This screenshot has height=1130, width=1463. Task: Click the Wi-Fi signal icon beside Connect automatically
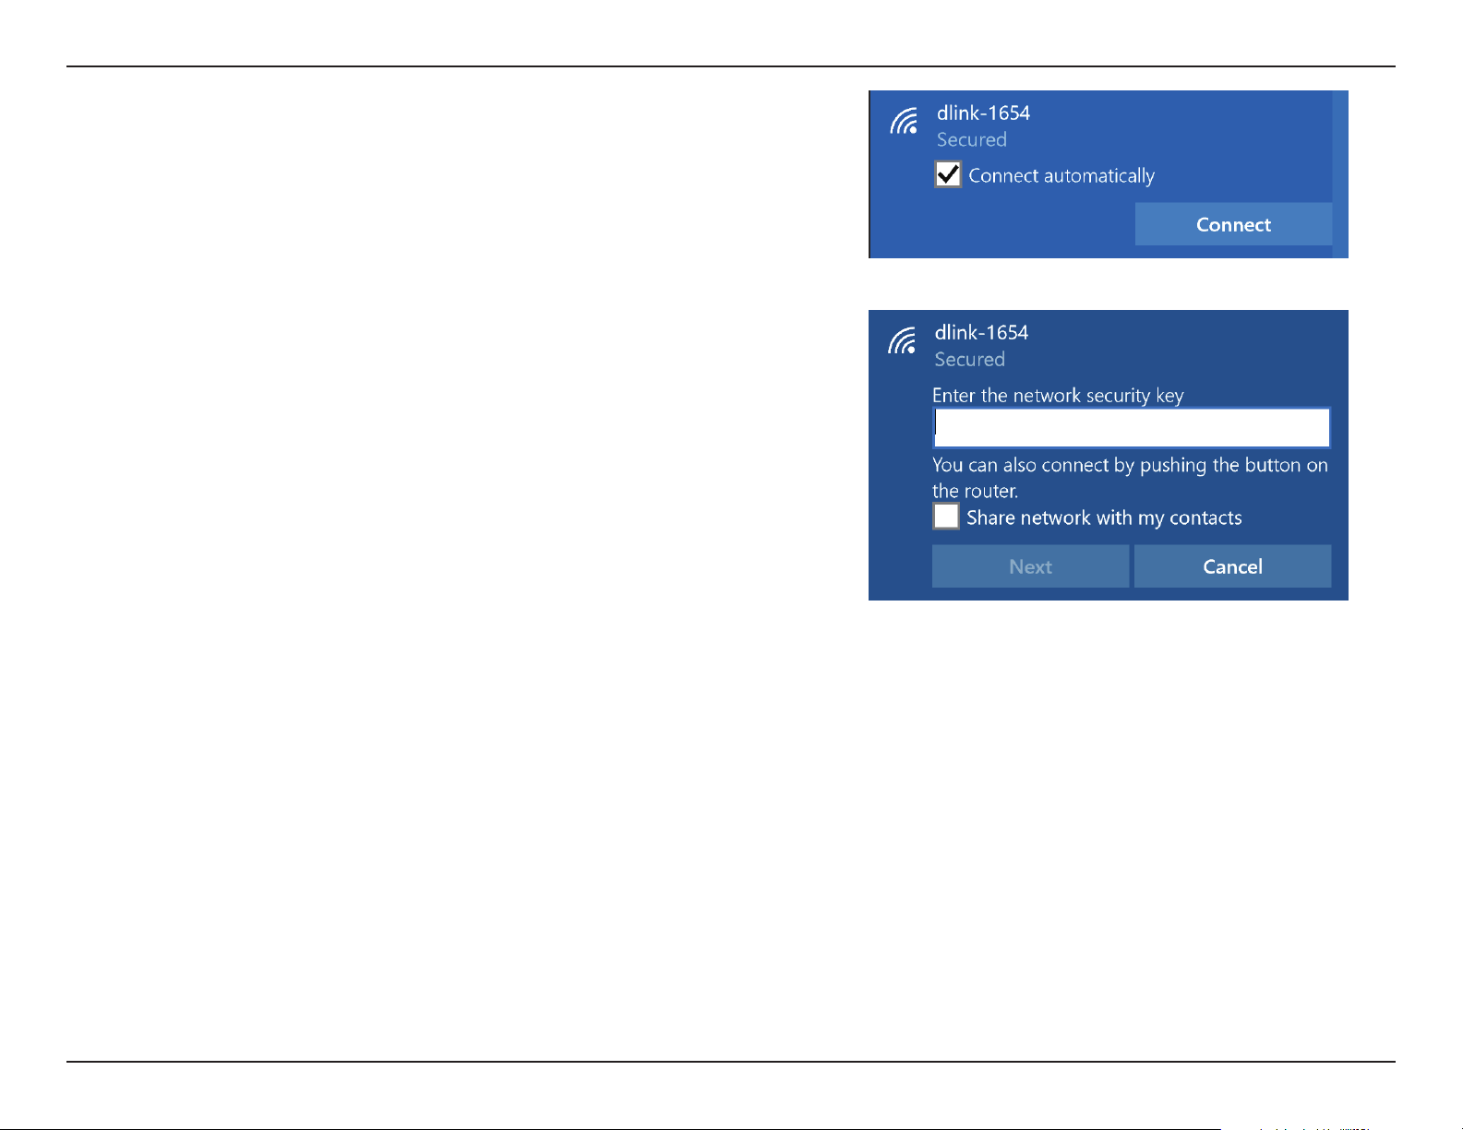coord(904,121)
